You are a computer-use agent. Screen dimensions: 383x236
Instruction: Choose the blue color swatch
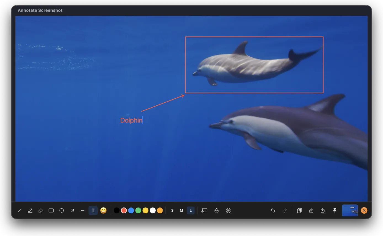click(131, 211)
